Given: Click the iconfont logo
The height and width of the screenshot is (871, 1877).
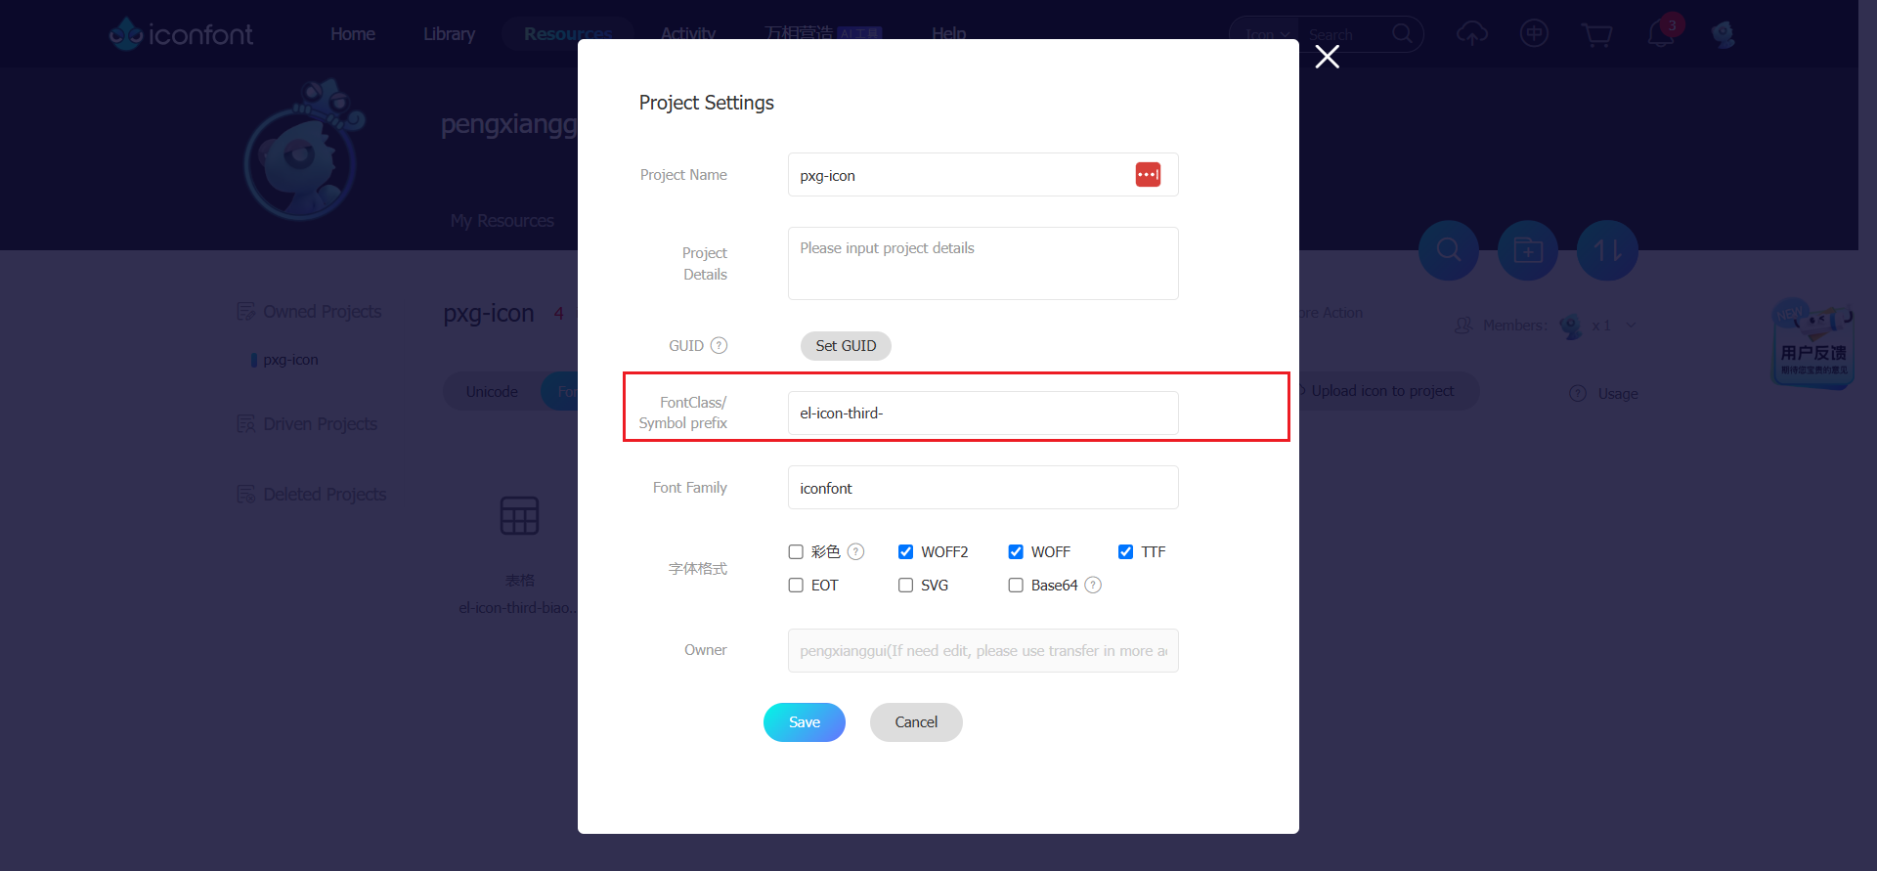Looking at the screenshot, I should pyautogui.click(x=181, y=34).
